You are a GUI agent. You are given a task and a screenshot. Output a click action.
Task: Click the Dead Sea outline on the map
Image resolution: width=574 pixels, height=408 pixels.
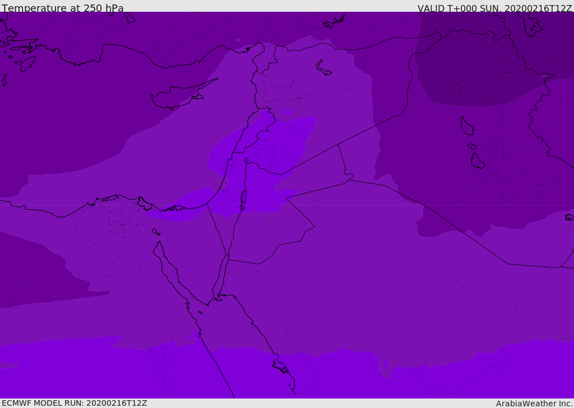pos(243,198)
